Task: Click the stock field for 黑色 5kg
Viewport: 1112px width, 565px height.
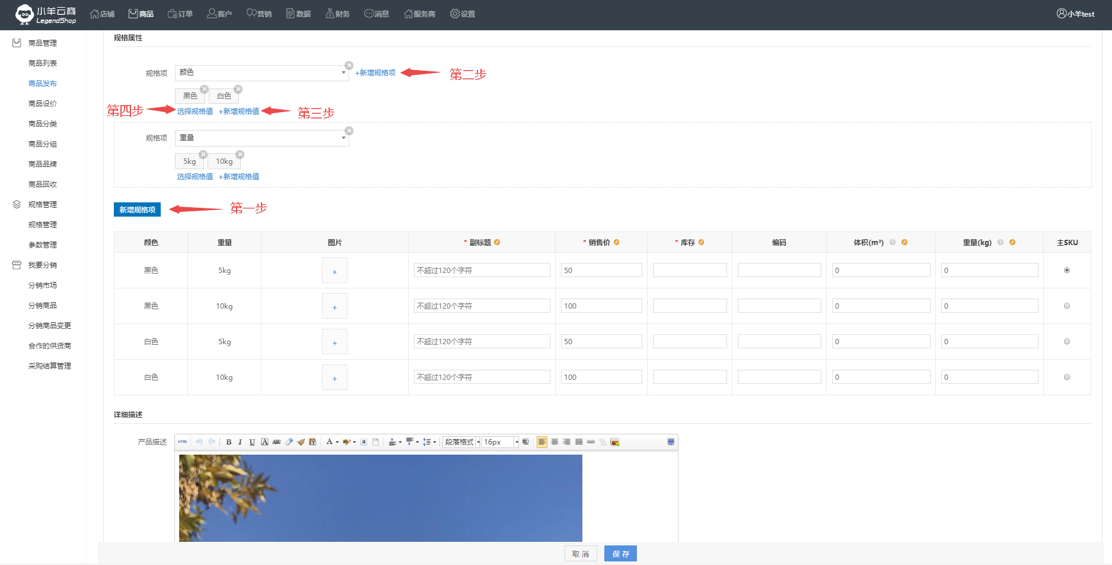Action: (x=690, y=271)
